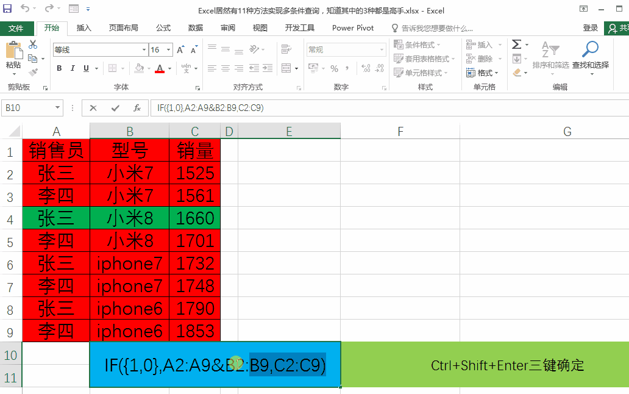Copy the selection using the copy icon

click(x=33, y=59)
